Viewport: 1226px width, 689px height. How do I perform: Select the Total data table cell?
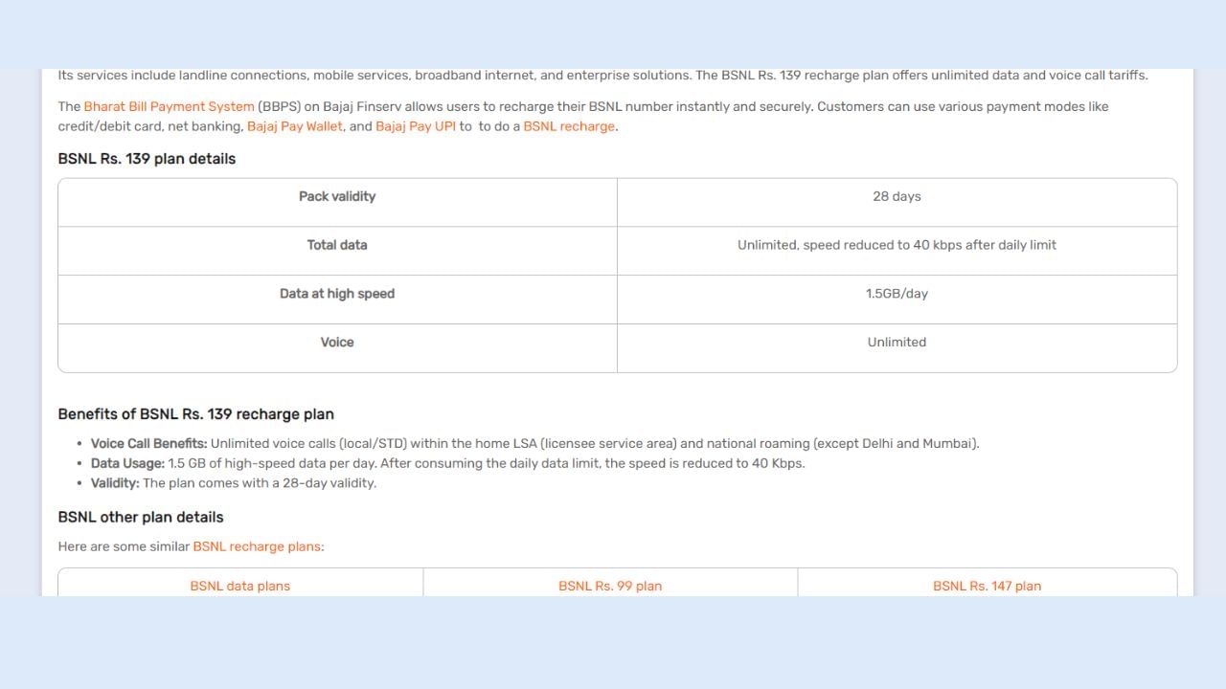tap(337, 251)
